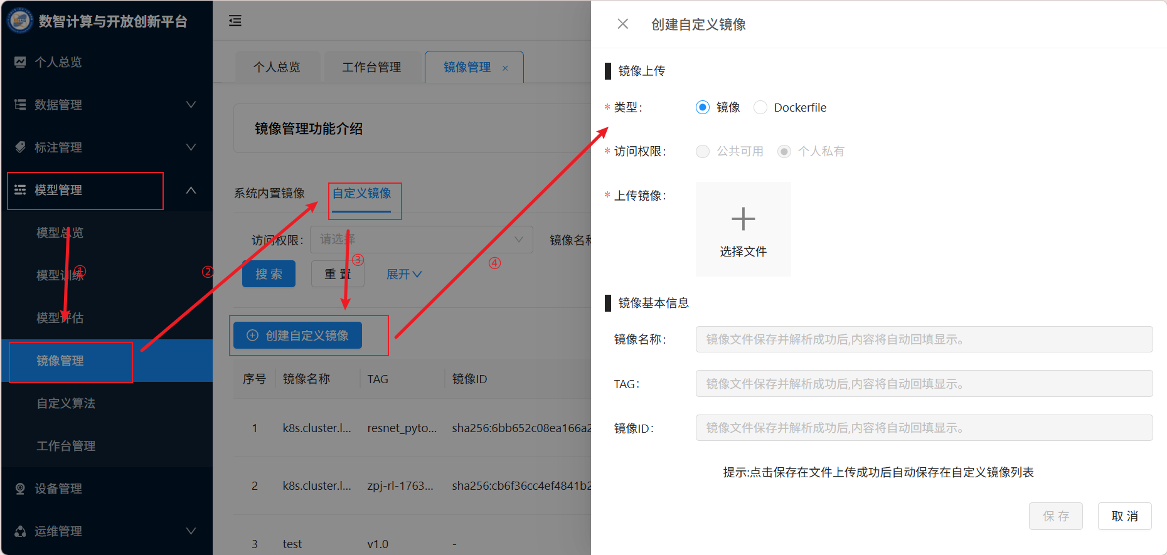Click the platform logo icon

click(x=20, y=21)
